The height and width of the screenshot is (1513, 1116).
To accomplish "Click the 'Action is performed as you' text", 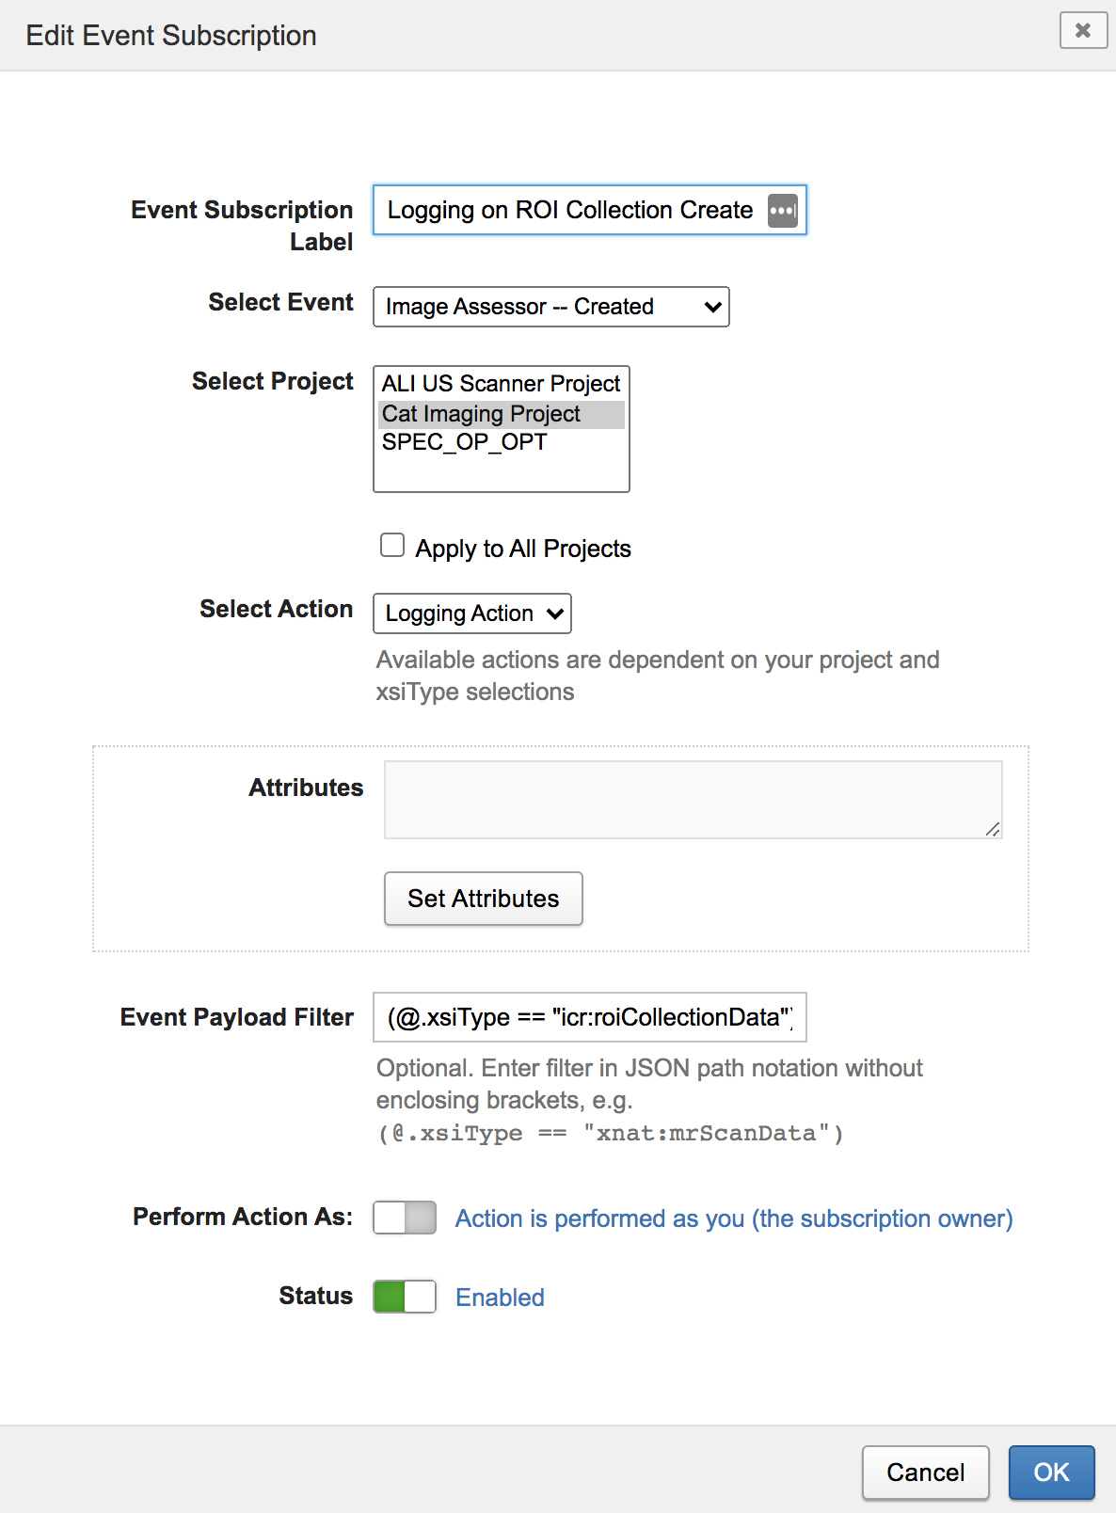I will [x=733, y=1218].
